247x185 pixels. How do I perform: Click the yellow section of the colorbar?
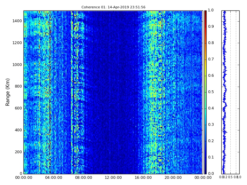point(205,68)
